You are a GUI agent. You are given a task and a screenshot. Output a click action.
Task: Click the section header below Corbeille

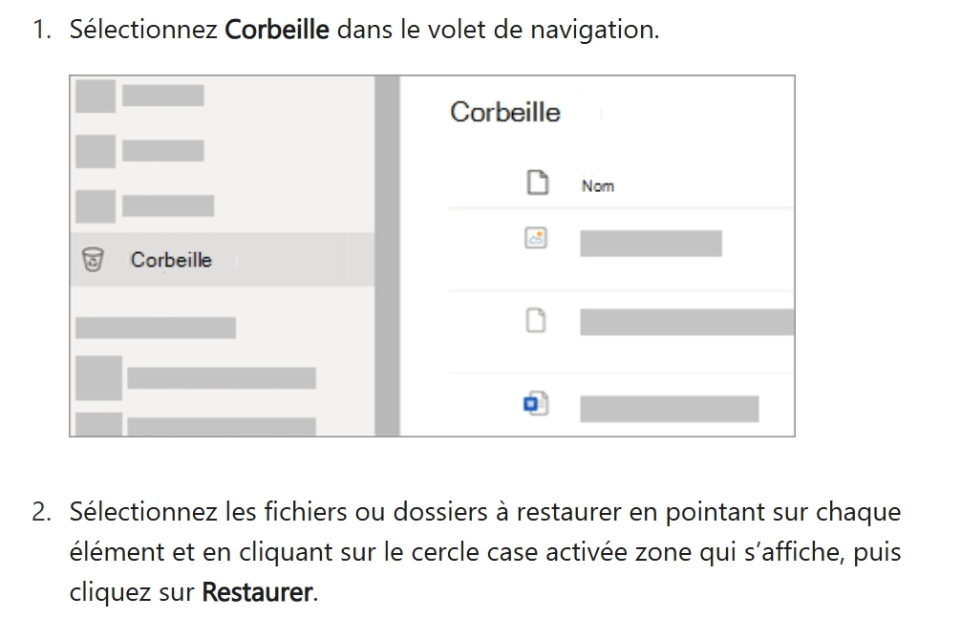point(156,328)
